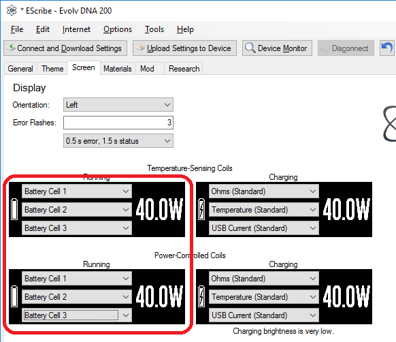
Task: Open Ohms (Standard) dropdown in Temperature-Sensing Charging
Action: [x=264, y=191]
